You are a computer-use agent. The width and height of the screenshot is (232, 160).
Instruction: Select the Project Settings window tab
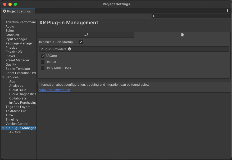pos(18,11)
